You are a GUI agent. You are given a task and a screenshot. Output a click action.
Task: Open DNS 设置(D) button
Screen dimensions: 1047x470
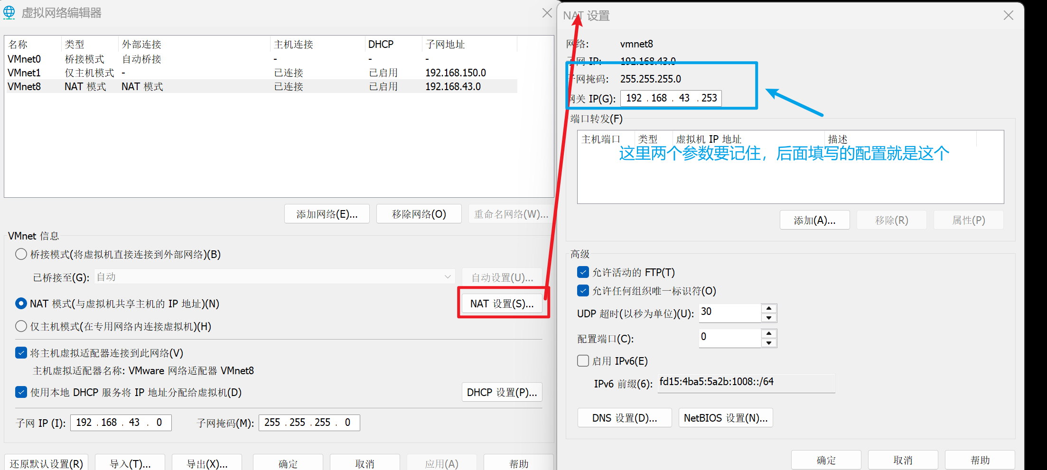tap(625, 418)
